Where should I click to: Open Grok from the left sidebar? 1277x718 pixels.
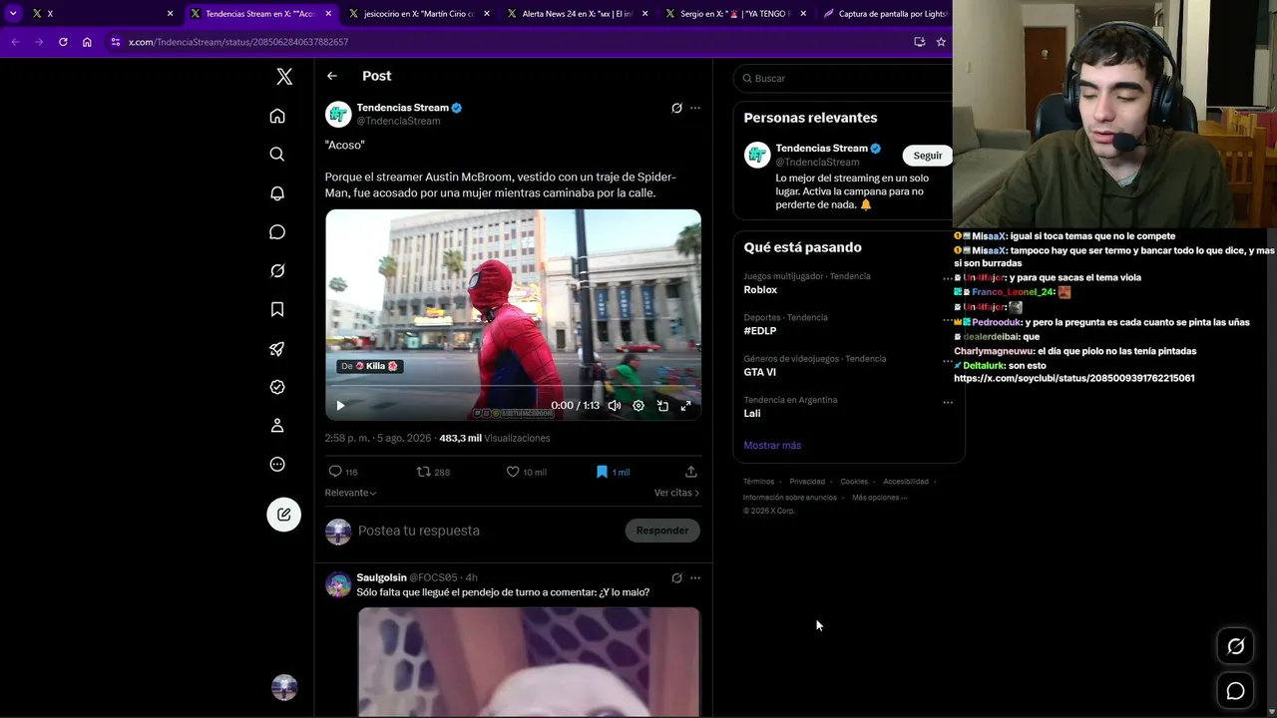click(277, 271)
